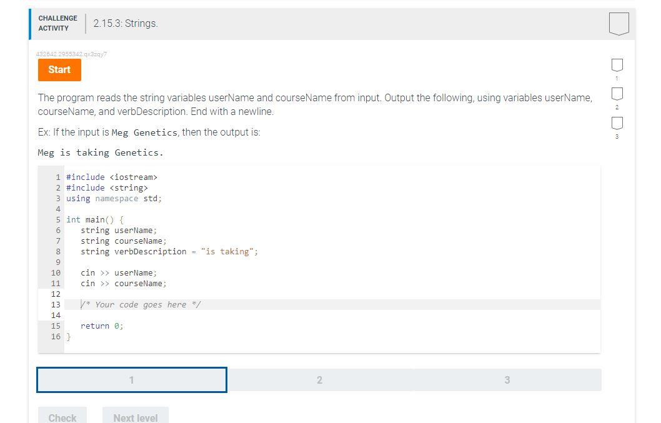Screen dimensions: 661x423
Task: Click the CHALLENGE ACTIVITY label
Action: point(57,23)
